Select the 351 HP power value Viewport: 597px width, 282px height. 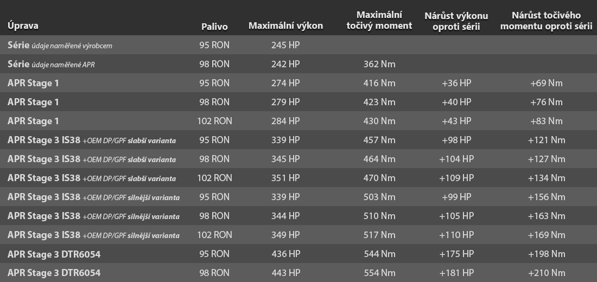coord(285,178)
